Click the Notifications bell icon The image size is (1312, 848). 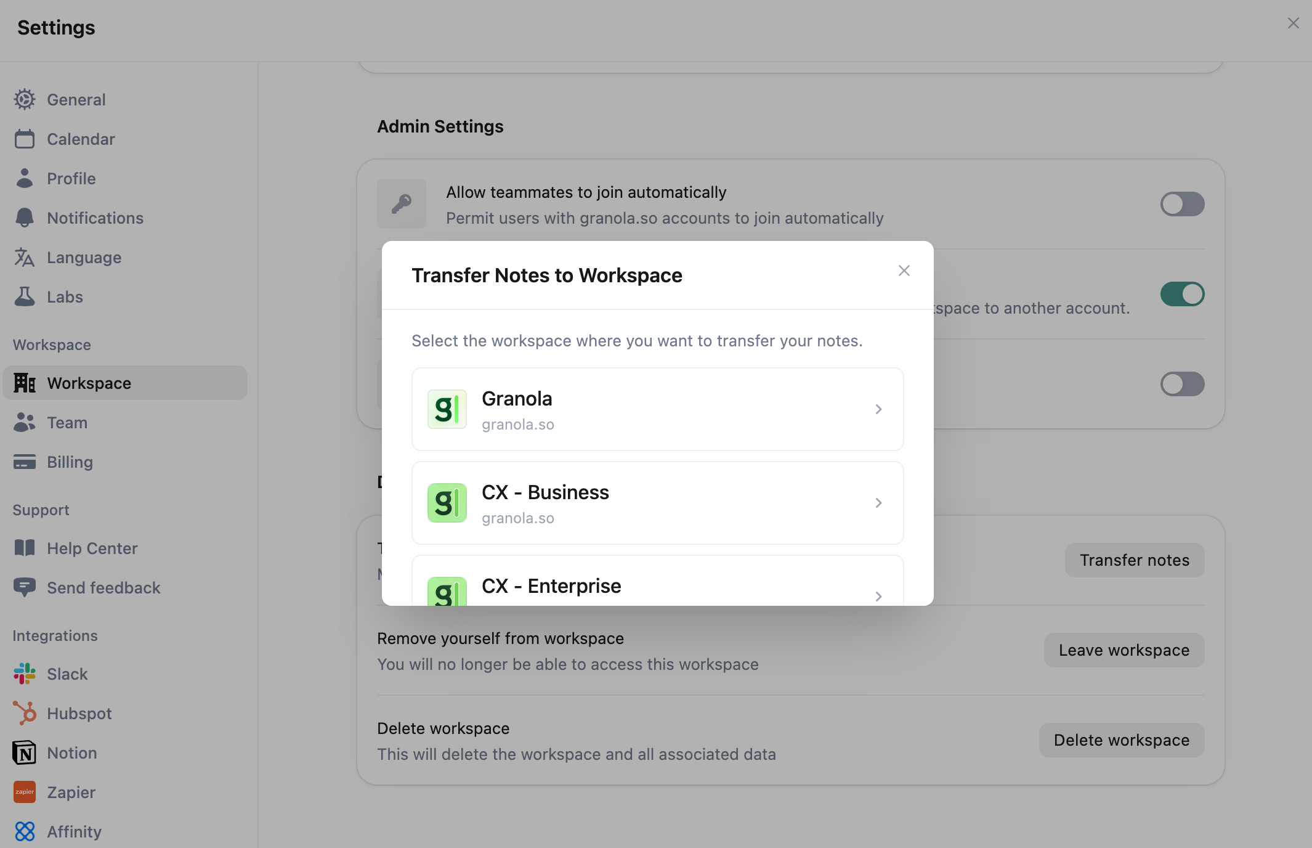(25, 218)
